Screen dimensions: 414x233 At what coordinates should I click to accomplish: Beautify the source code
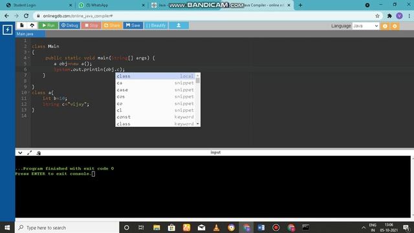click(156, 25)
